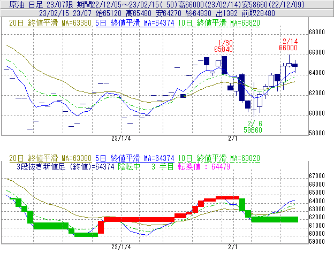Click the closing price '終64830'
The width and height of the screenshot is (334, 254).
(198, 13)
